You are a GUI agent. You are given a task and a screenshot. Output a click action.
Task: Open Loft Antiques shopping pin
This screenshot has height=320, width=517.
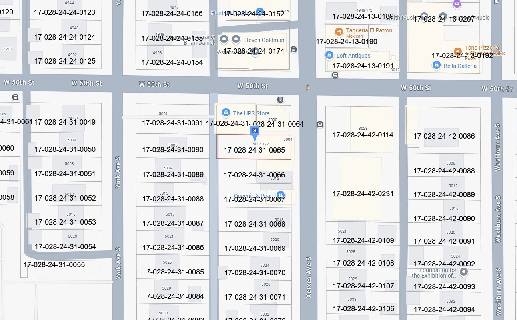pos(329,55)
